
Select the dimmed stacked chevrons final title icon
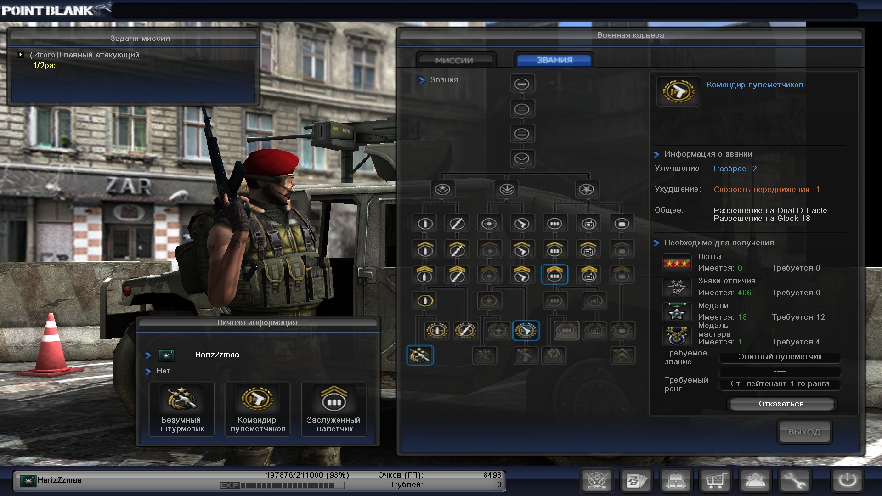tap(622, 355)
